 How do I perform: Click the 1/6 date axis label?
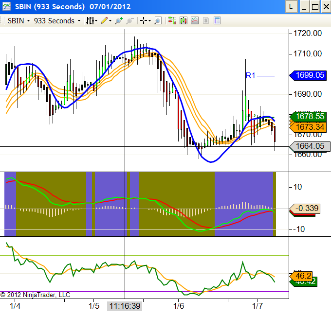coord(179,306)
